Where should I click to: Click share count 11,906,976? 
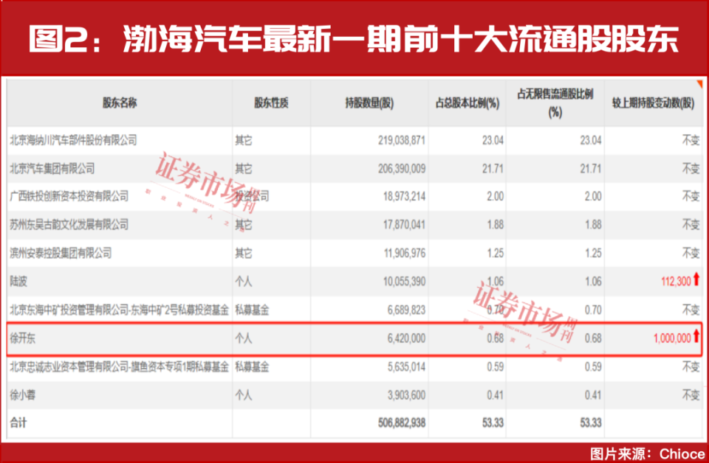click(404, 253)
